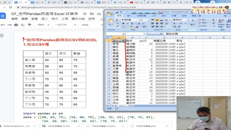This screenshot has height=130, width=231.
Task: Toggle middle vertical alignment in Excel
Action: pyautogui.click(x=157, y=20)
